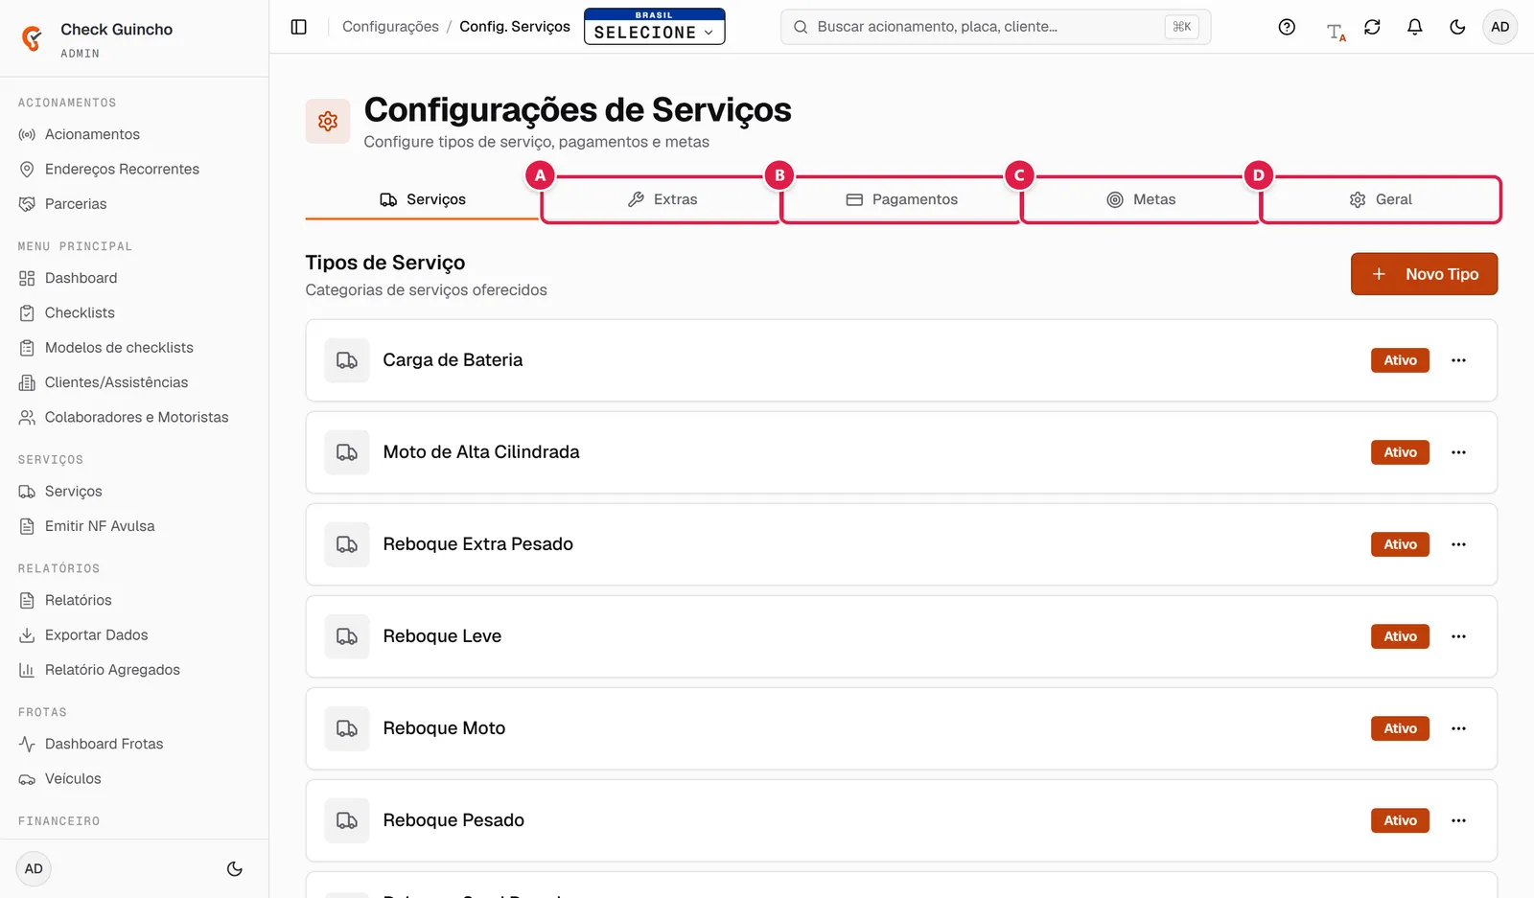Open options menu for Moto de Alta Cilindrada
The height and width of the screenshot is (898, 1534).
(1458, 452)
